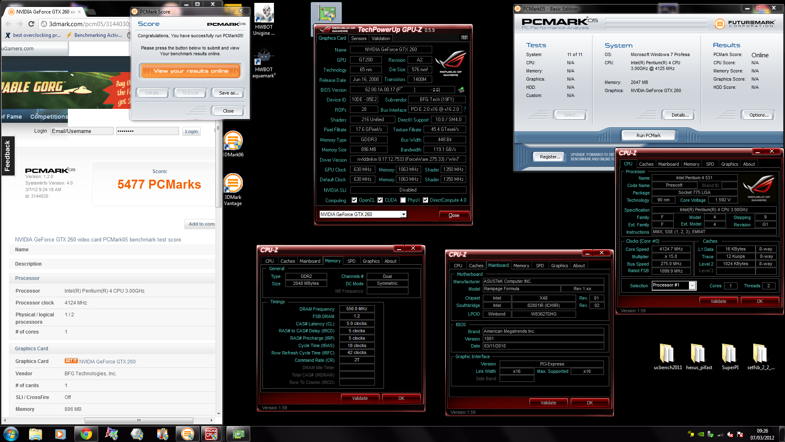This screenshot has width=785, height=442.
Task: Toggle the DirectCompute 4.0 checkbox
Action: coord(426,200)
